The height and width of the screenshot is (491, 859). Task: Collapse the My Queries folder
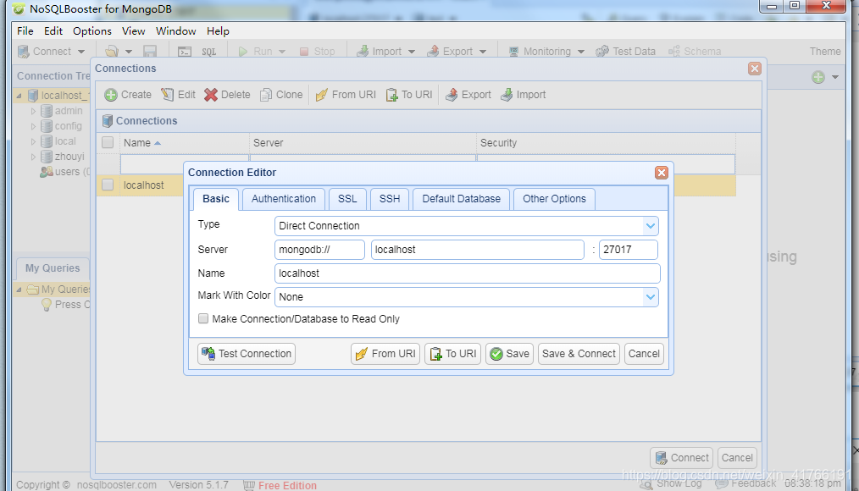click(19, 290)
